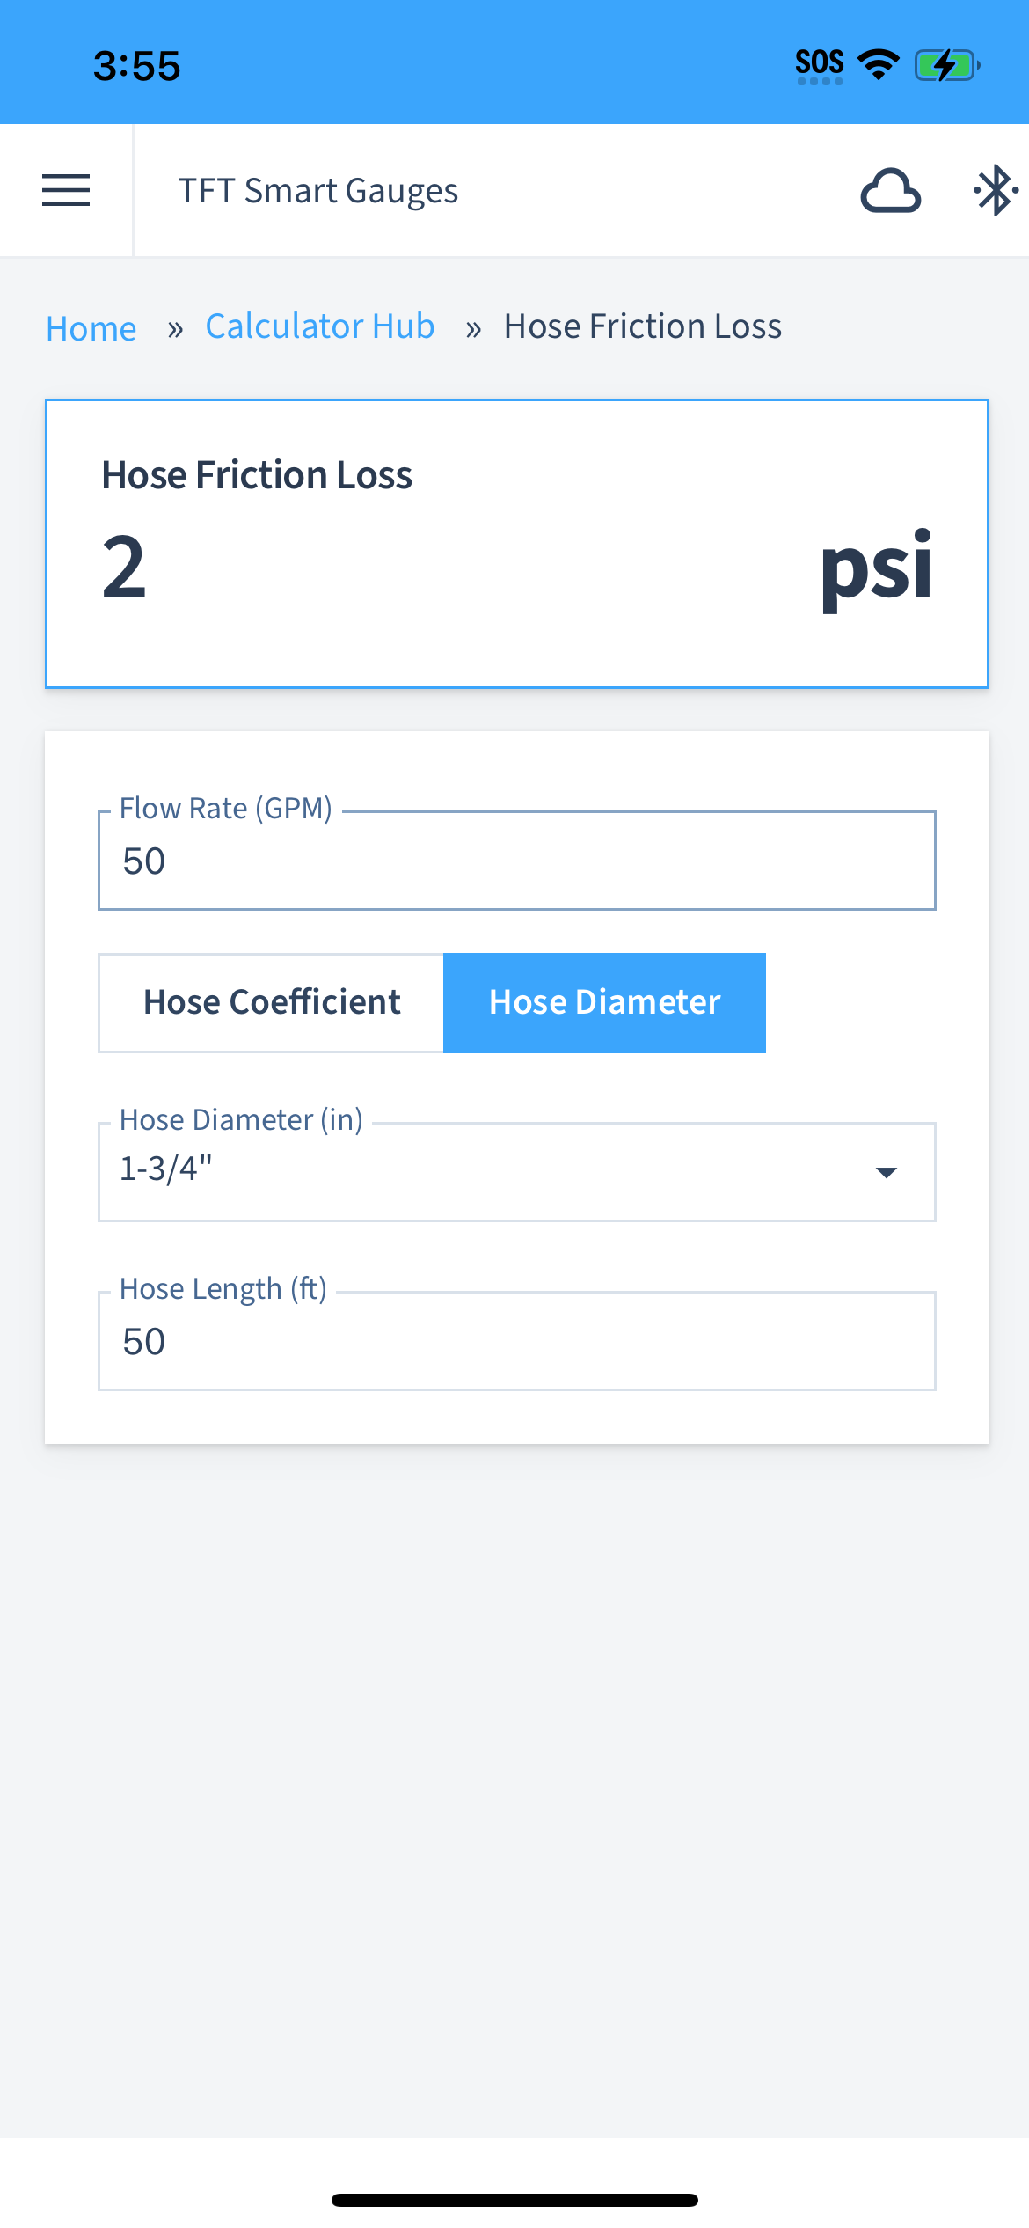Tap the battery charging indicator

tap(947, 65)
